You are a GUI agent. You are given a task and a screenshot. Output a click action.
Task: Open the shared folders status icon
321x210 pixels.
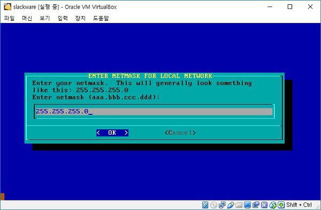[x=239, y=205]
